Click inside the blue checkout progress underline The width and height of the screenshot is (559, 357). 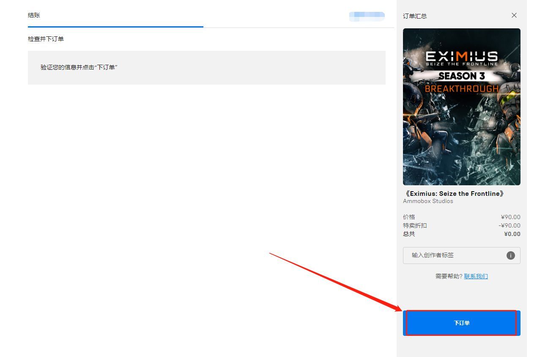[x=115, y=27]
